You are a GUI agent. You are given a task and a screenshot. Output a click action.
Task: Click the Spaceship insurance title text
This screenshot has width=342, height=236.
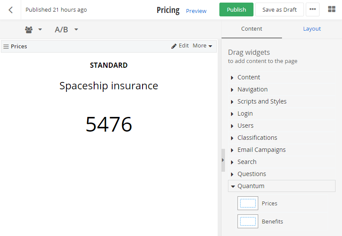coord(109,86)
